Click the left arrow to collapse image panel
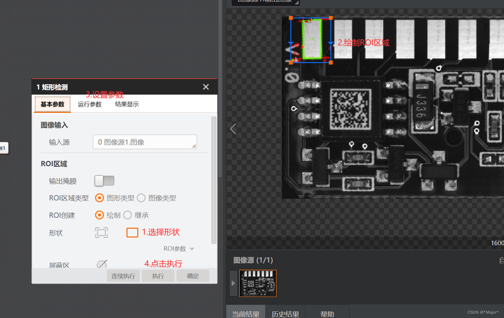504x318 pixels. tap(233, 129)
